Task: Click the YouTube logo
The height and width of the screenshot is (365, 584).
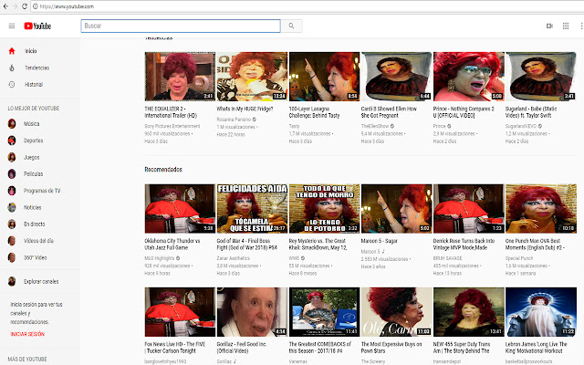Action: [37, 26]
